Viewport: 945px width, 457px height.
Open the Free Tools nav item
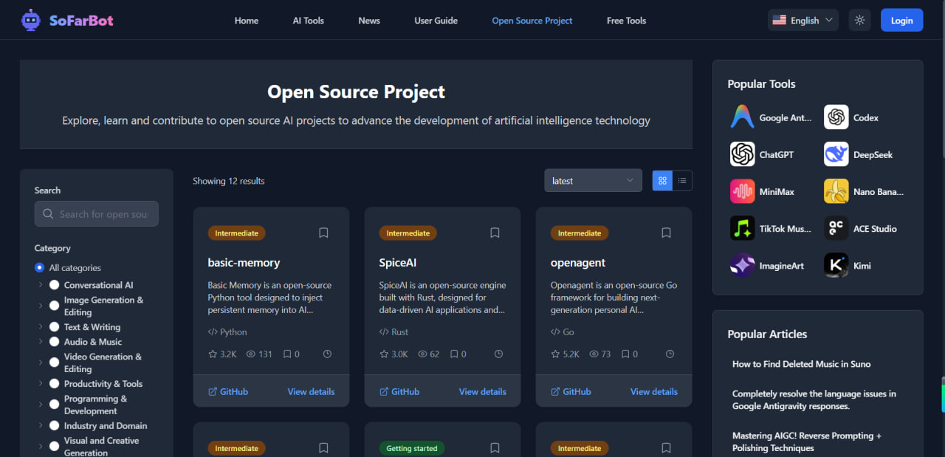tap(626, 21)
